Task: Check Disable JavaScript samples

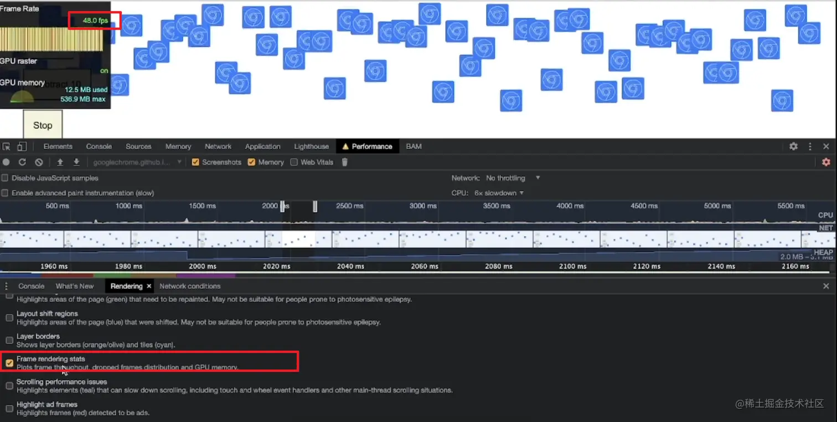Action: [5, 178]
